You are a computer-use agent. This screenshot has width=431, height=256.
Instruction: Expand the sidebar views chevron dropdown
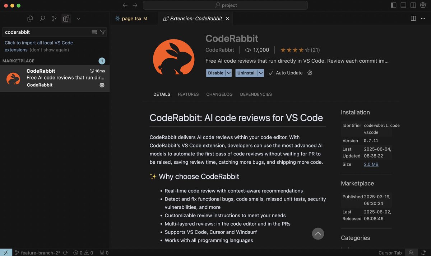78,19
